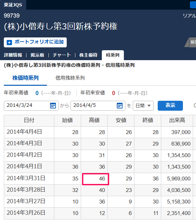Select the 株主優待 tab
Viewport: 196px width, 223px height.
(x=88, y=55)
